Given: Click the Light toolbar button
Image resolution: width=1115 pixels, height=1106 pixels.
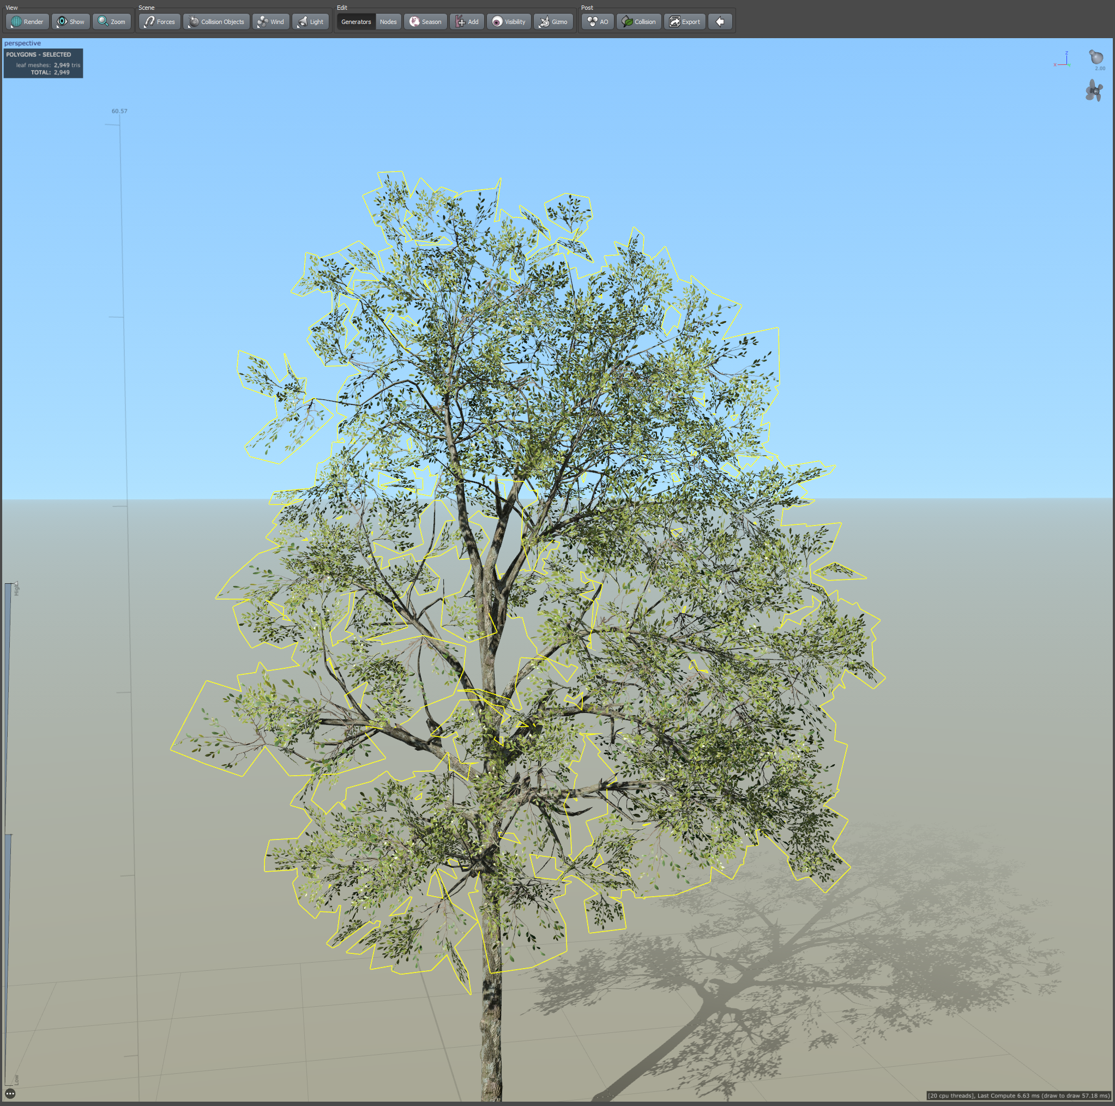Looking at the screenshot, I should pos(310,22).
